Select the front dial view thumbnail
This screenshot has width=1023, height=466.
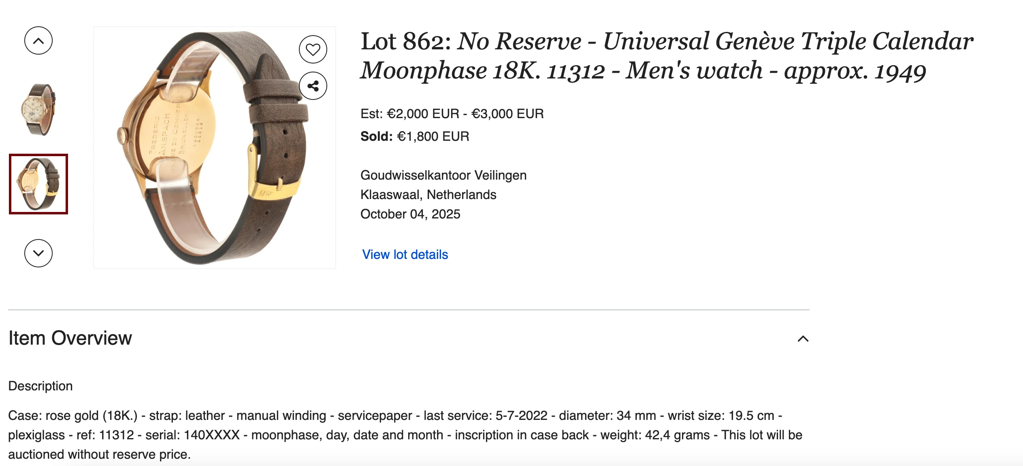[38, 110]
